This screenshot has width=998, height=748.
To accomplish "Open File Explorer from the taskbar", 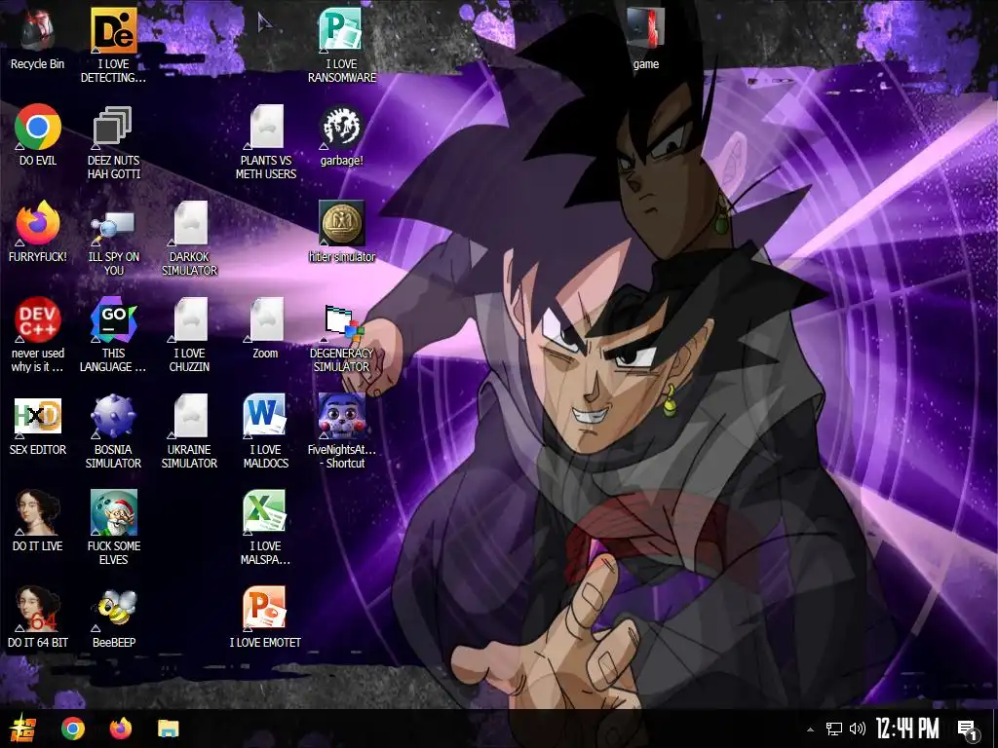I will click(x=169, y=729).
